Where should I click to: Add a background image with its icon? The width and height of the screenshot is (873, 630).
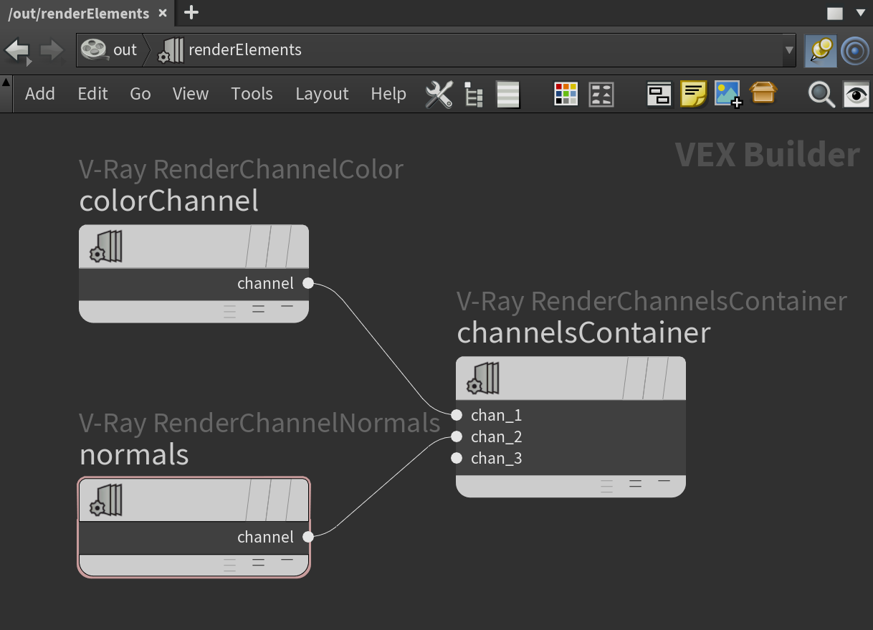(728, 94)
